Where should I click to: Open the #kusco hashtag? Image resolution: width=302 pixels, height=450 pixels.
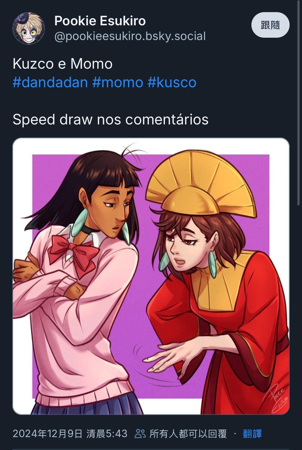[172, 82]
